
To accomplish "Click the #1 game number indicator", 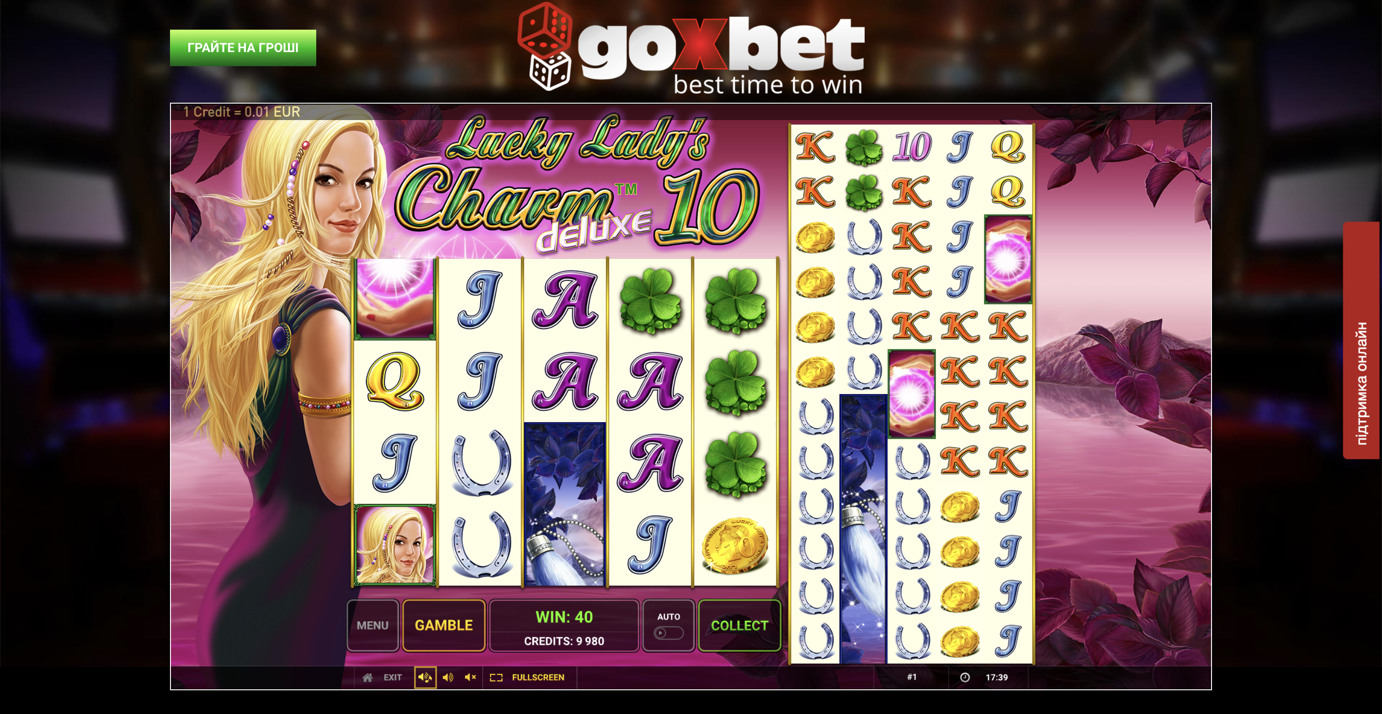I will coord(912,677).
